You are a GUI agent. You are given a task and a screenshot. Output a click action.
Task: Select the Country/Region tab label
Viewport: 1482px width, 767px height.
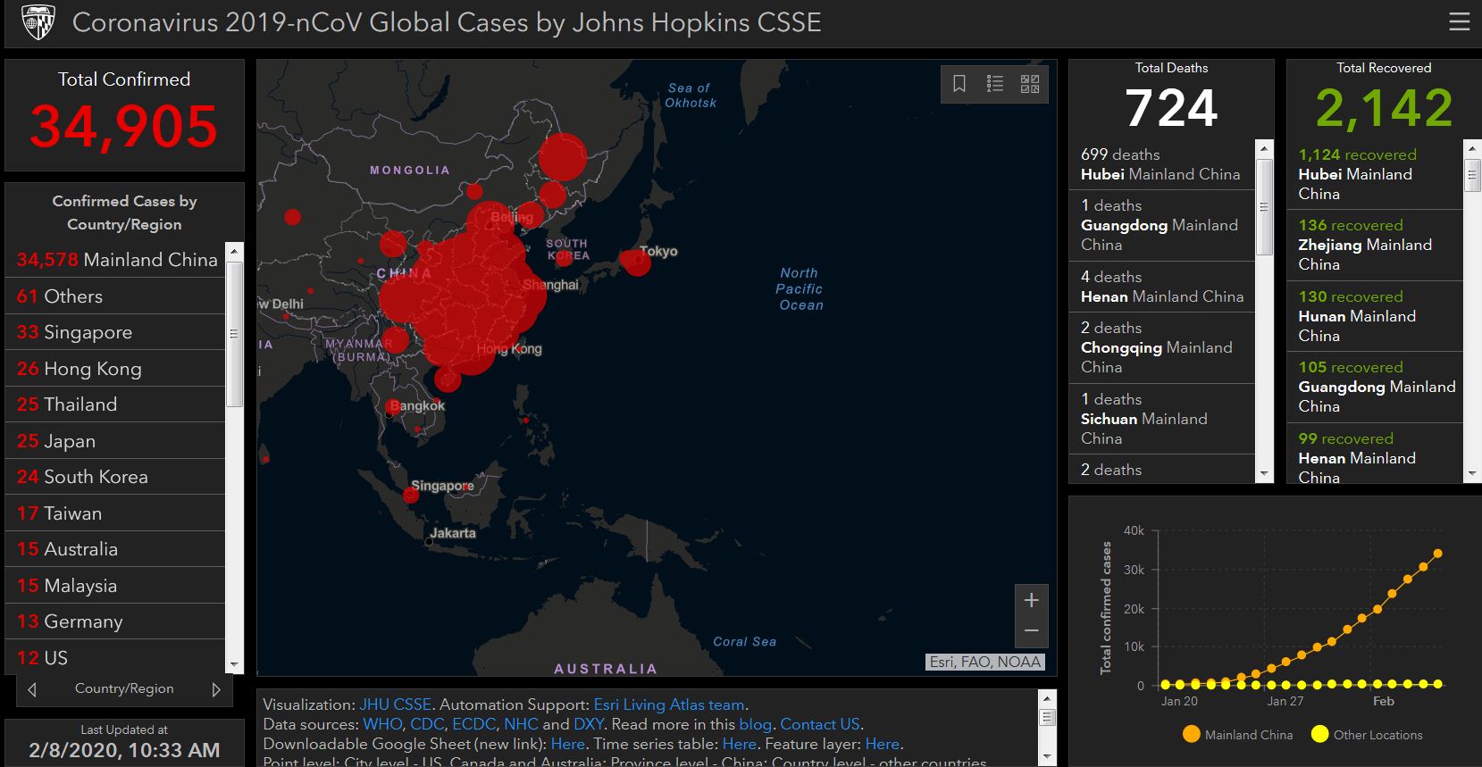tap(124, 689)
